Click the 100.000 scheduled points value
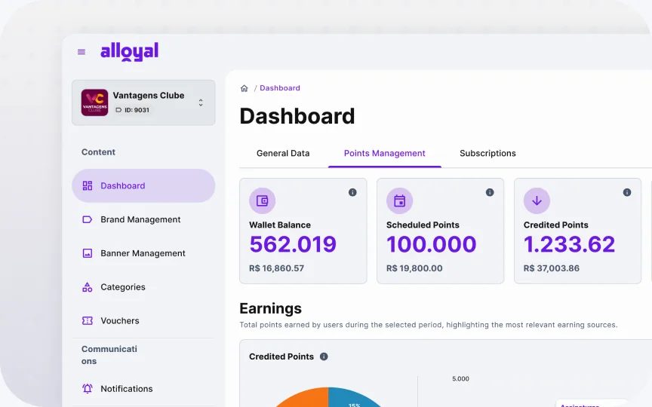Viewport: 652px width, 407px height. click(x=431, y=244)
